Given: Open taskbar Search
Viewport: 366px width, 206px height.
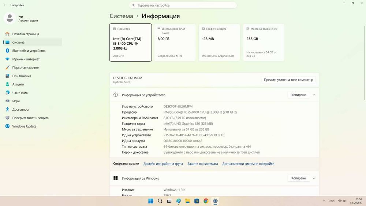Looking at the screenshot, I should (x=160, y=201).
